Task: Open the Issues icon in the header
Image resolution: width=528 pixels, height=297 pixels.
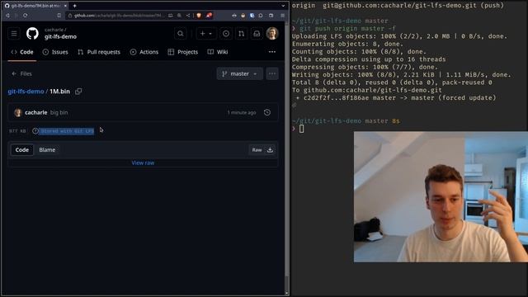Action: point(226,34)
